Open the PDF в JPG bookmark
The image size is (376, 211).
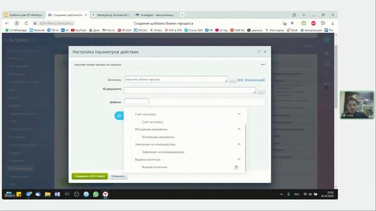pos(173,30)
